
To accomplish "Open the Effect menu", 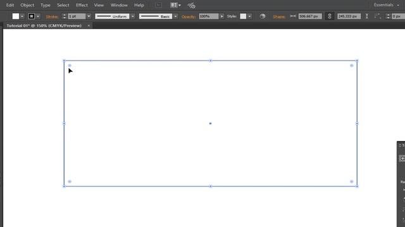I will click(82, 5).
